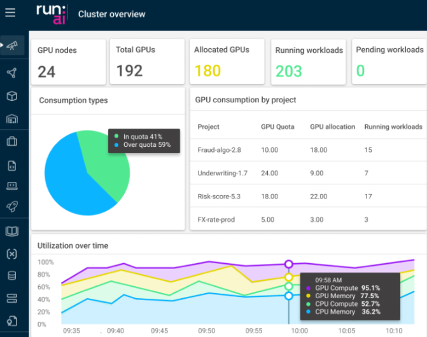Select the cube icon in sidebar

tap(11, 96)
